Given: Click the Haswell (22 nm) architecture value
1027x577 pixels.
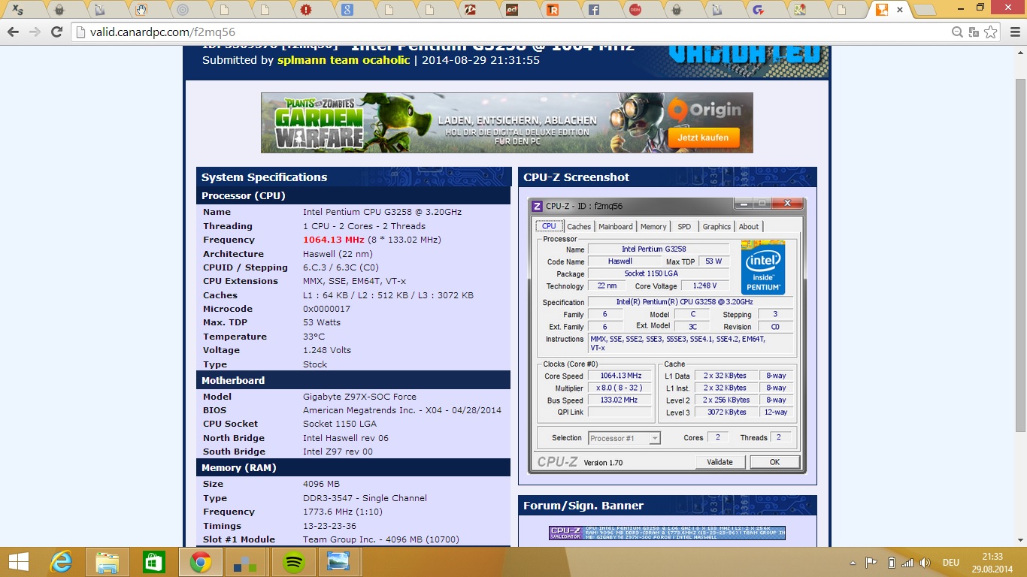Looking at the screenshot, I should (336, 254).
